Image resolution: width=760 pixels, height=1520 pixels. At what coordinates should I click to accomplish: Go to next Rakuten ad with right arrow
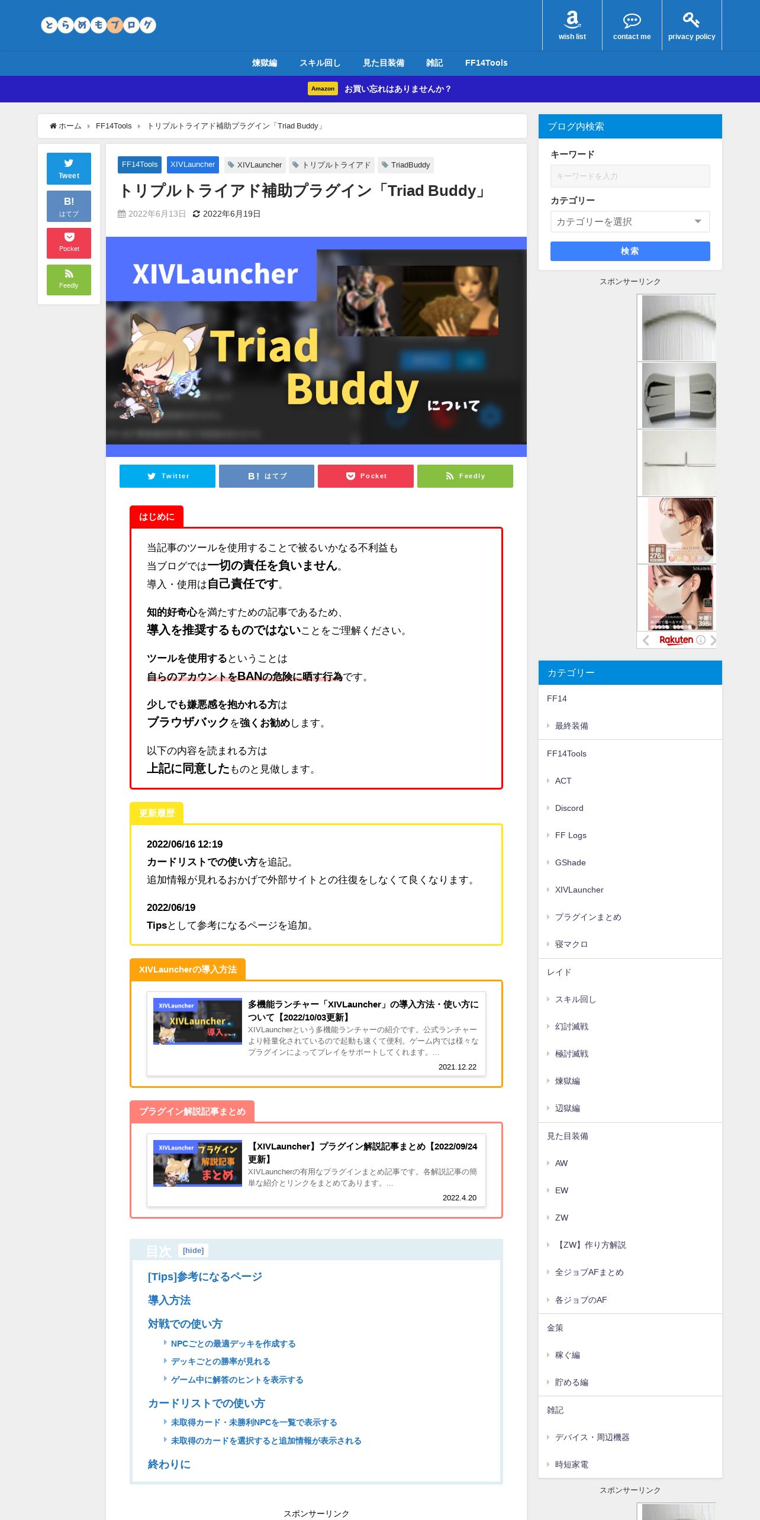[x=713, y=640]
